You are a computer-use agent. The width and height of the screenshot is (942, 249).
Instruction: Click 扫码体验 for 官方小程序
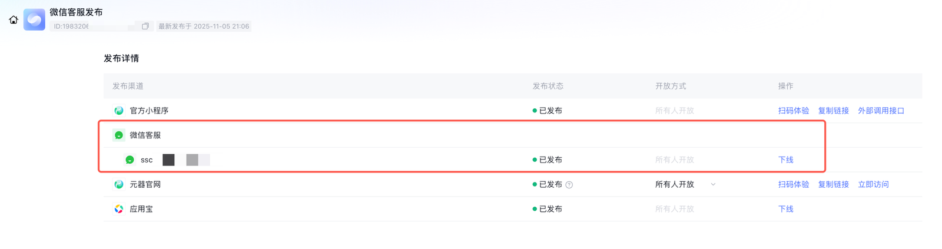click(793, 111)
